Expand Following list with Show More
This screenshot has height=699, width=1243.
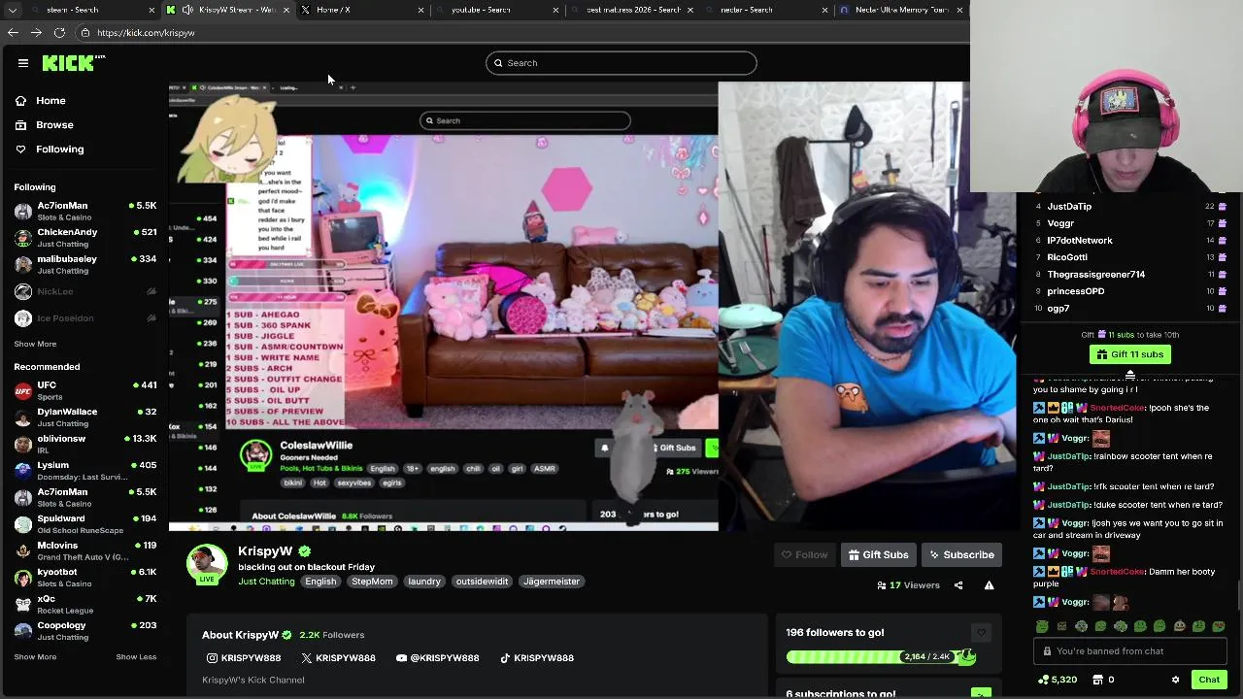point(35,344)
